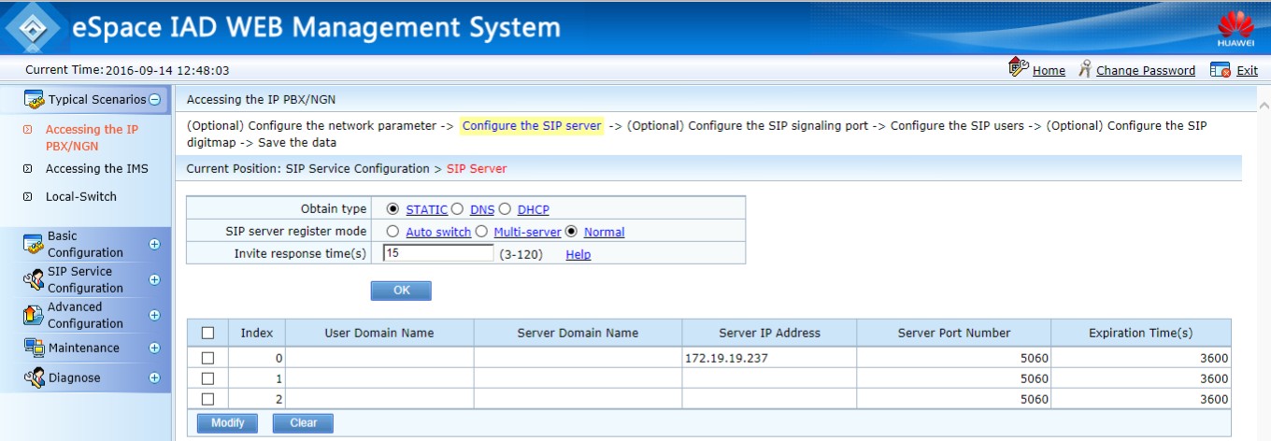Click the Server IP Address column header
Viewport: 1271px width, 441px height.
[x=769, y=333]
